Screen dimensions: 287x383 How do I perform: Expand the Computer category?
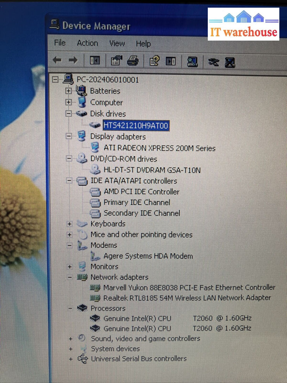(x=68, y=102)
